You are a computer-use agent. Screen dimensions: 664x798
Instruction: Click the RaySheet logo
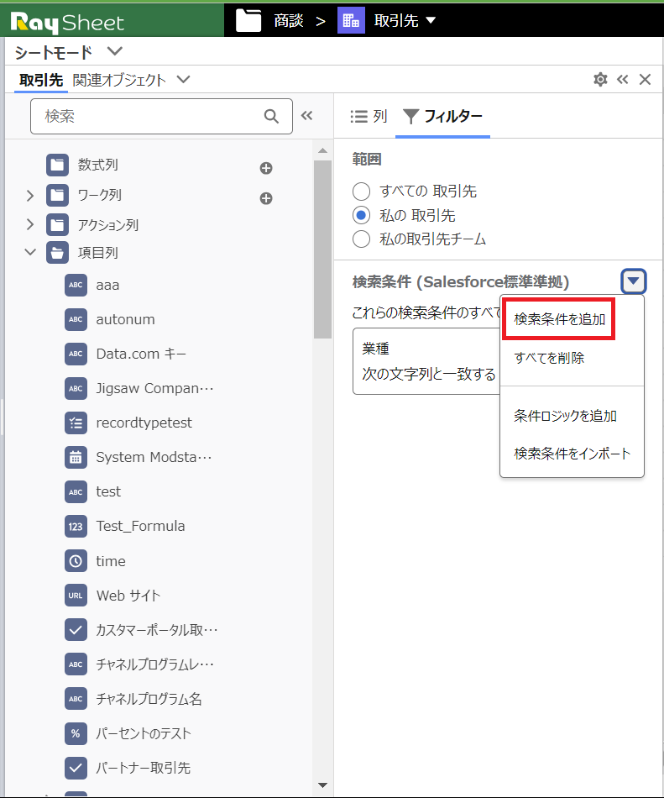[x=67, y=23]
